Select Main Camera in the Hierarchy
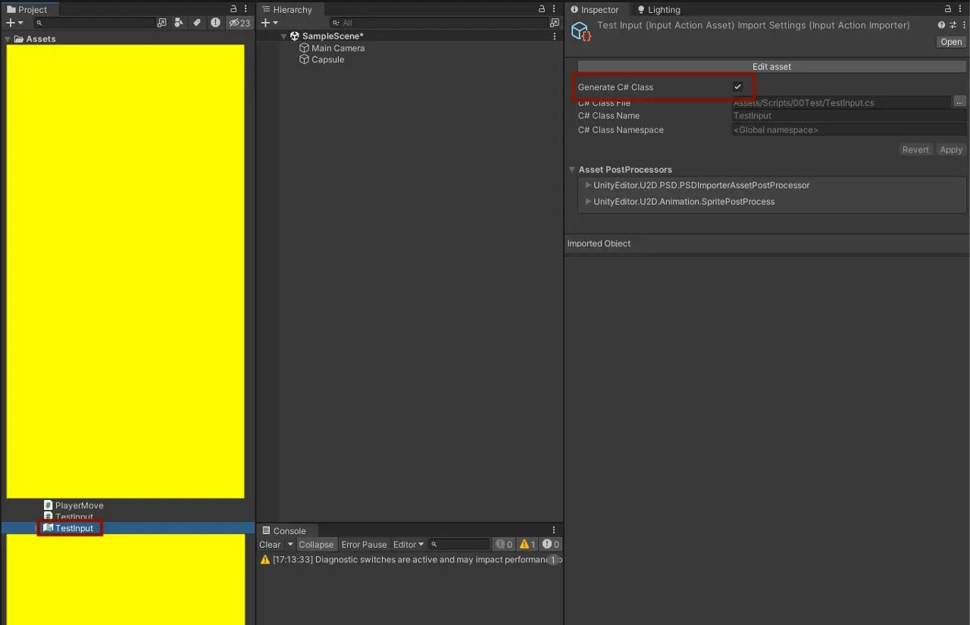The image size is (970, 625). pyautogui.click(x=338, y=48)
